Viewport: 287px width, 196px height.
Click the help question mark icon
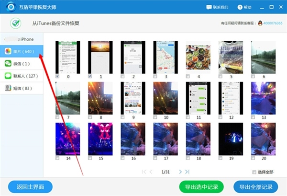point(240,7)
